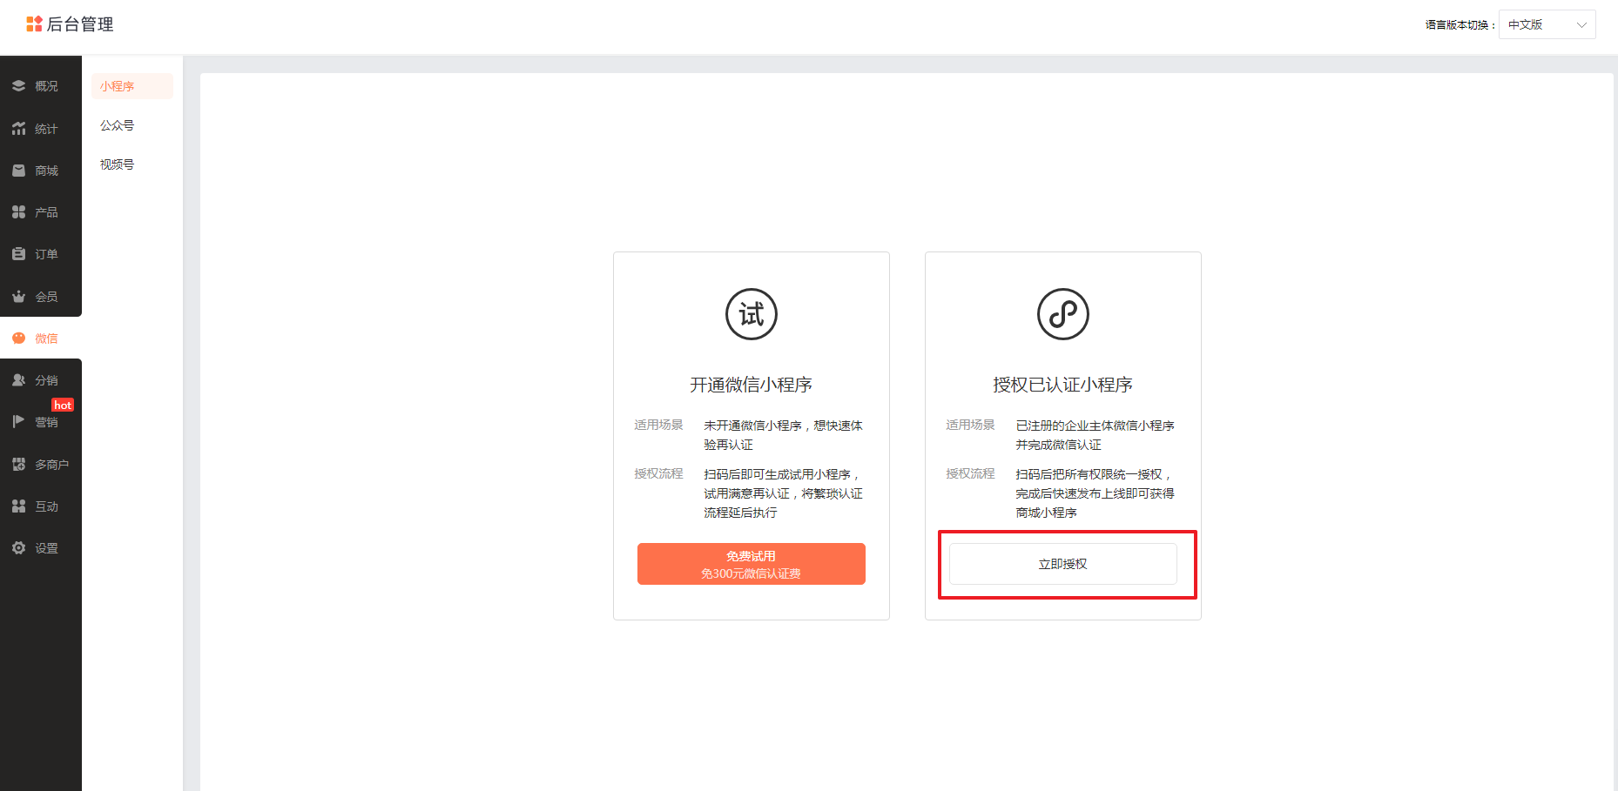
Task: Click the 试 trial circle icon
Action: [752, 314]
